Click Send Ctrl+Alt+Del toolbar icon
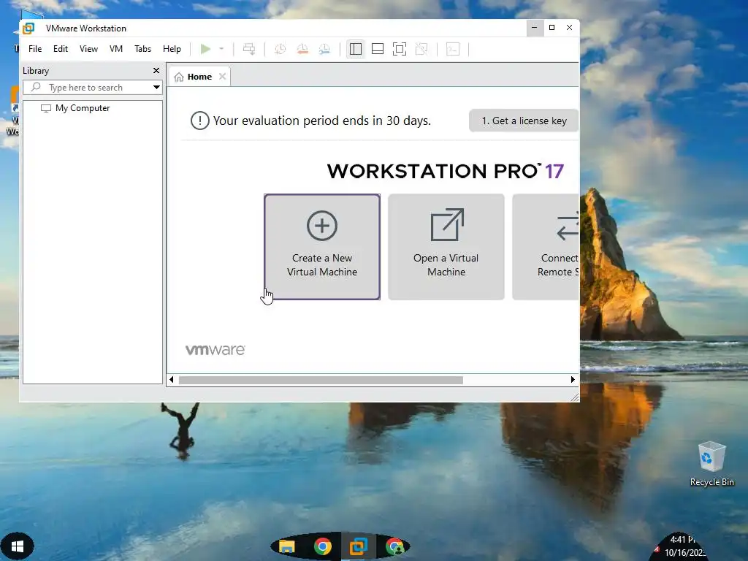Viewport: 748px width, 561px height. 249,49
